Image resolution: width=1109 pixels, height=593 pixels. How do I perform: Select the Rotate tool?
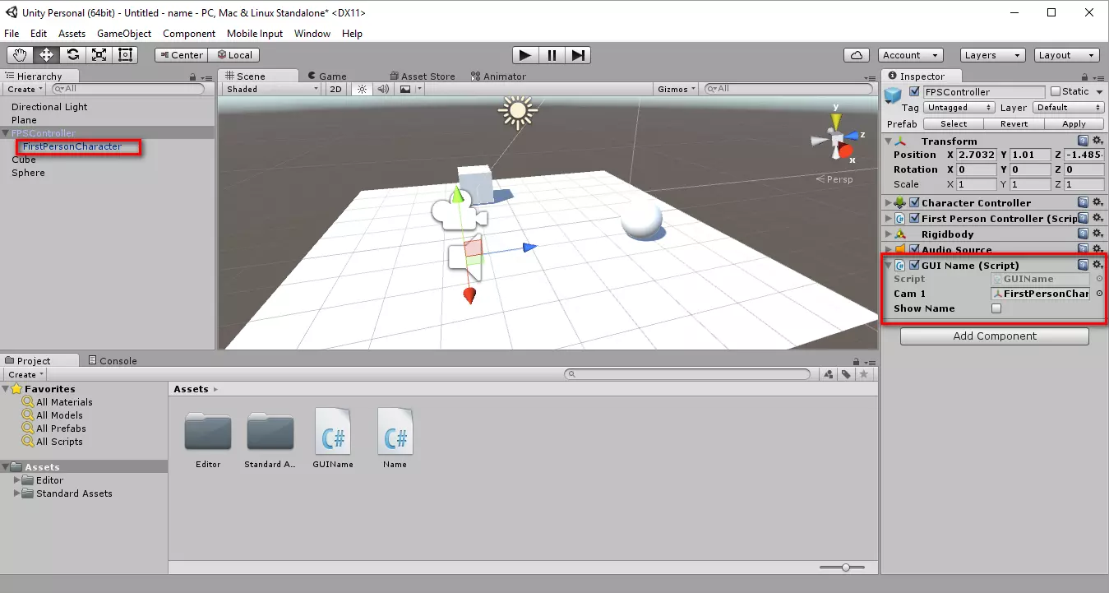(x=72, y=55)
